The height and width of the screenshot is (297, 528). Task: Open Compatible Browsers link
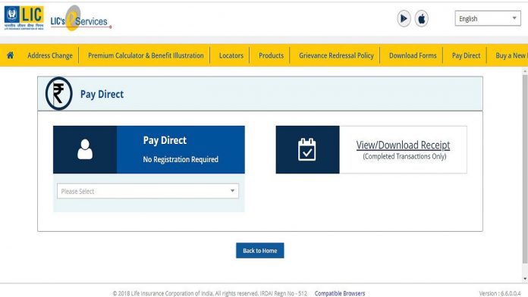(x=340, y=293)
